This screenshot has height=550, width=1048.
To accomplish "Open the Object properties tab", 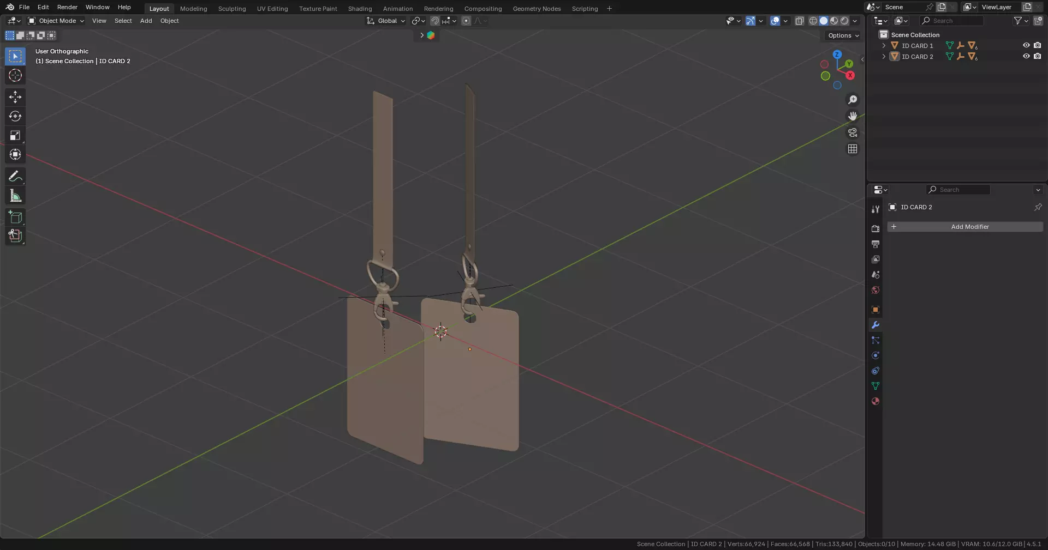I will (876, 310).
